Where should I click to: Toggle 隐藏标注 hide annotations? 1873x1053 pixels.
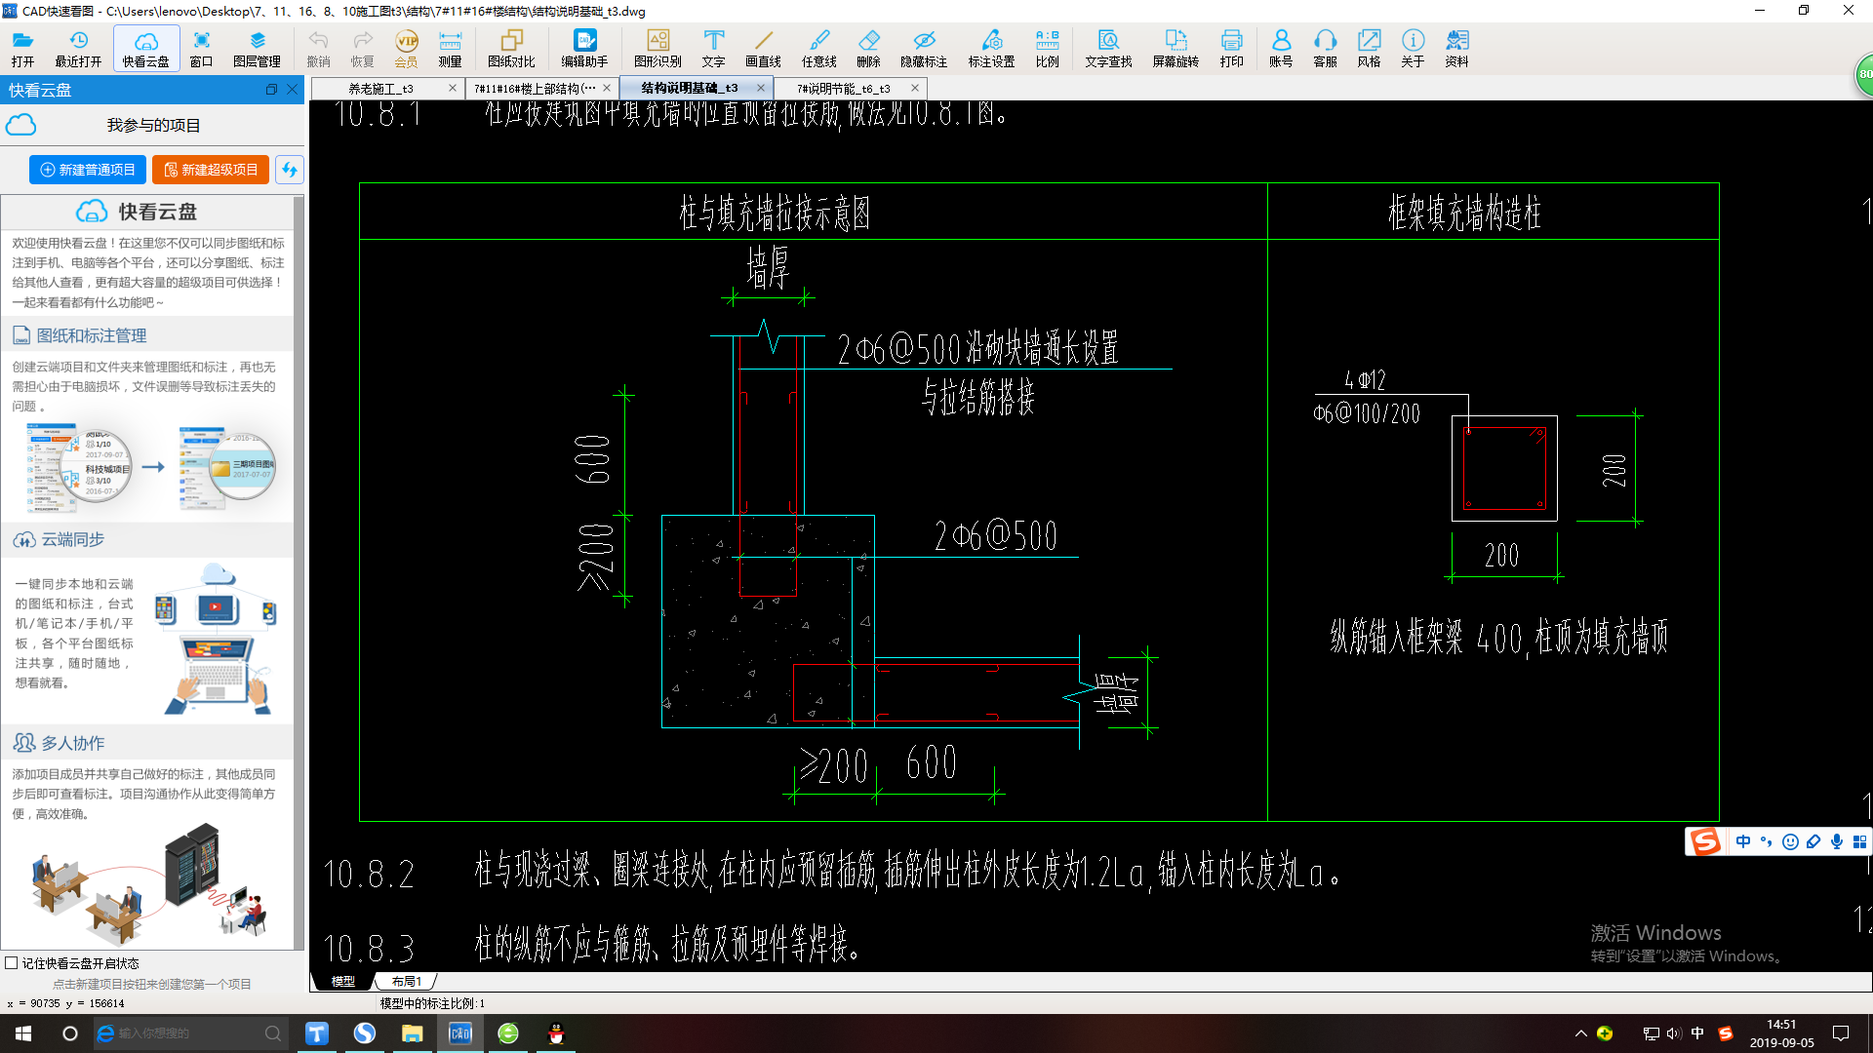[924, 48]
